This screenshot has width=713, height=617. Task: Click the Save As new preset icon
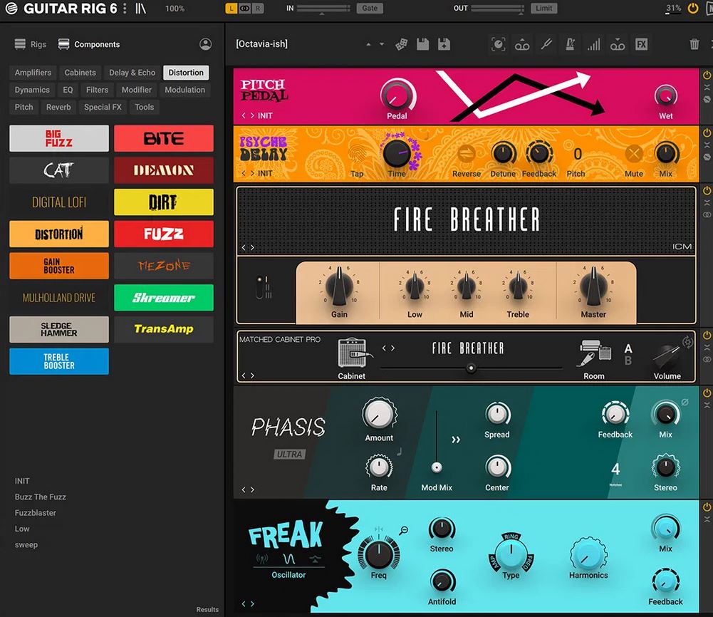(444, 44)
